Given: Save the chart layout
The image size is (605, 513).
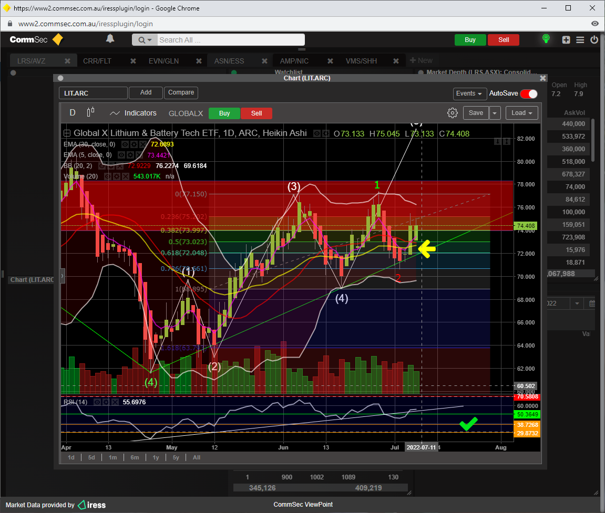Looking at the screenshot, I should click(476, 113).
